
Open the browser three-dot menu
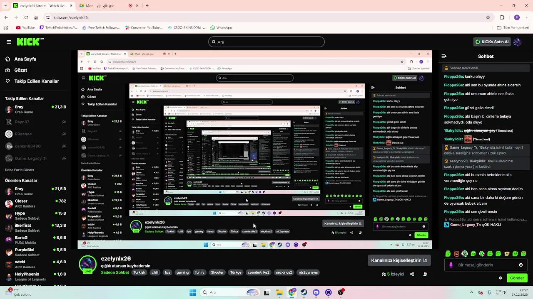(528, 17)
